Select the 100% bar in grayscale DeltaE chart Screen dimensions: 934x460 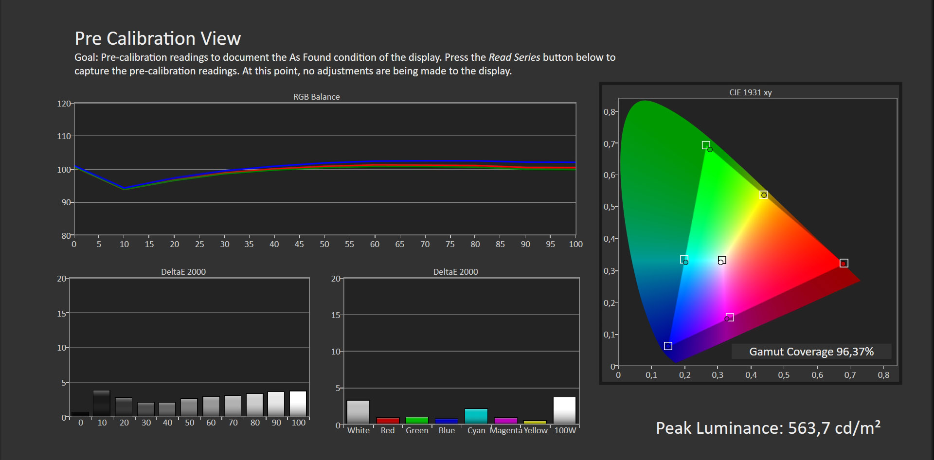pyautogui.click(x=298, y=404)
